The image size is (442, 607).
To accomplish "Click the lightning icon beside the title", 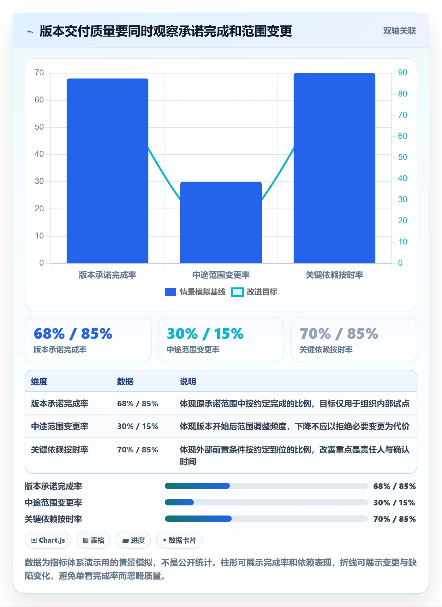I will (30, 32).
